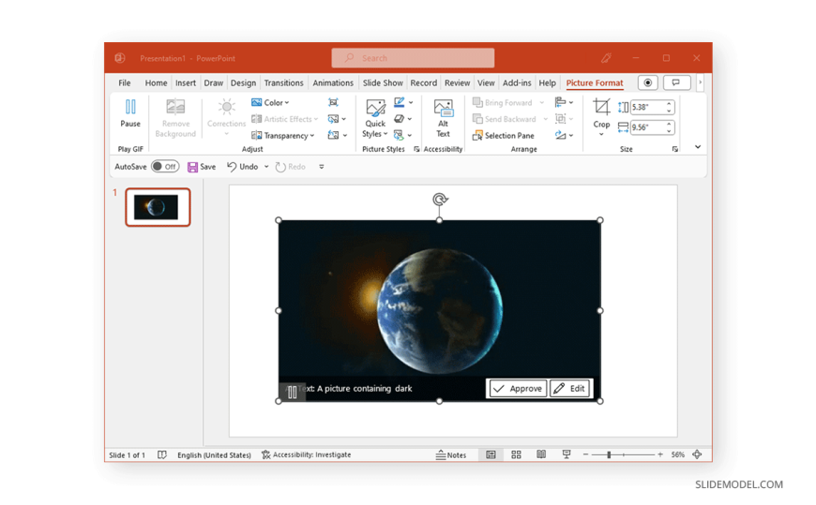Click Undo button
Image resolution: width=816 pixels, height=505 pixels.
[x=243, y=167]
